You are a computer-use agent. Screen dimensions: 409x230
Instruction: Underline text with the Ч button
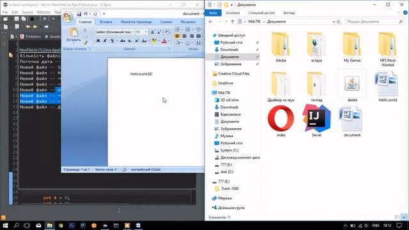click(x=112, y=41)
